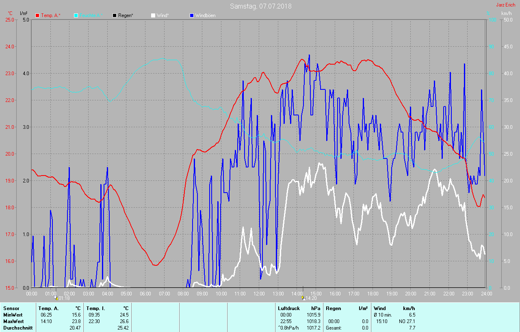Select the Sensor header in the table
Viewport: 520px width, 332px height.
click(11, 308)
